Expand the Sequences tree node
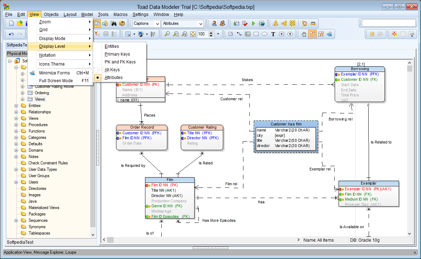Screen dimensions: 421x259 (16, 220)
